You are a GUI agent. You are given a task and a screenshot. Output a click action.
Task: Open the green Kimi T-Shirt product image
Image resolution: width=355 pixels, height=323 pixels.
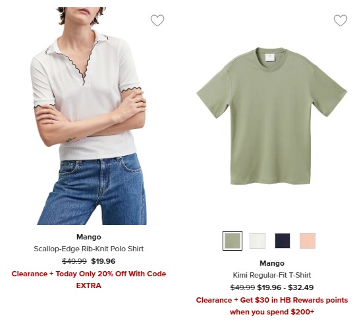click(271, 116)
